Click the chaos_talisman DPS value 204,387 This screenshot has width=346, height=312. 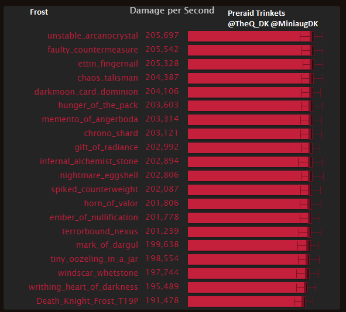(162, 77)
